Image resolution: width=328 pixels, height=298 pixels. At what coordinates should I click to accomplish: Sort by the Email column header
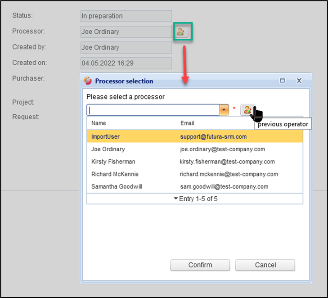tap(187, 123)
